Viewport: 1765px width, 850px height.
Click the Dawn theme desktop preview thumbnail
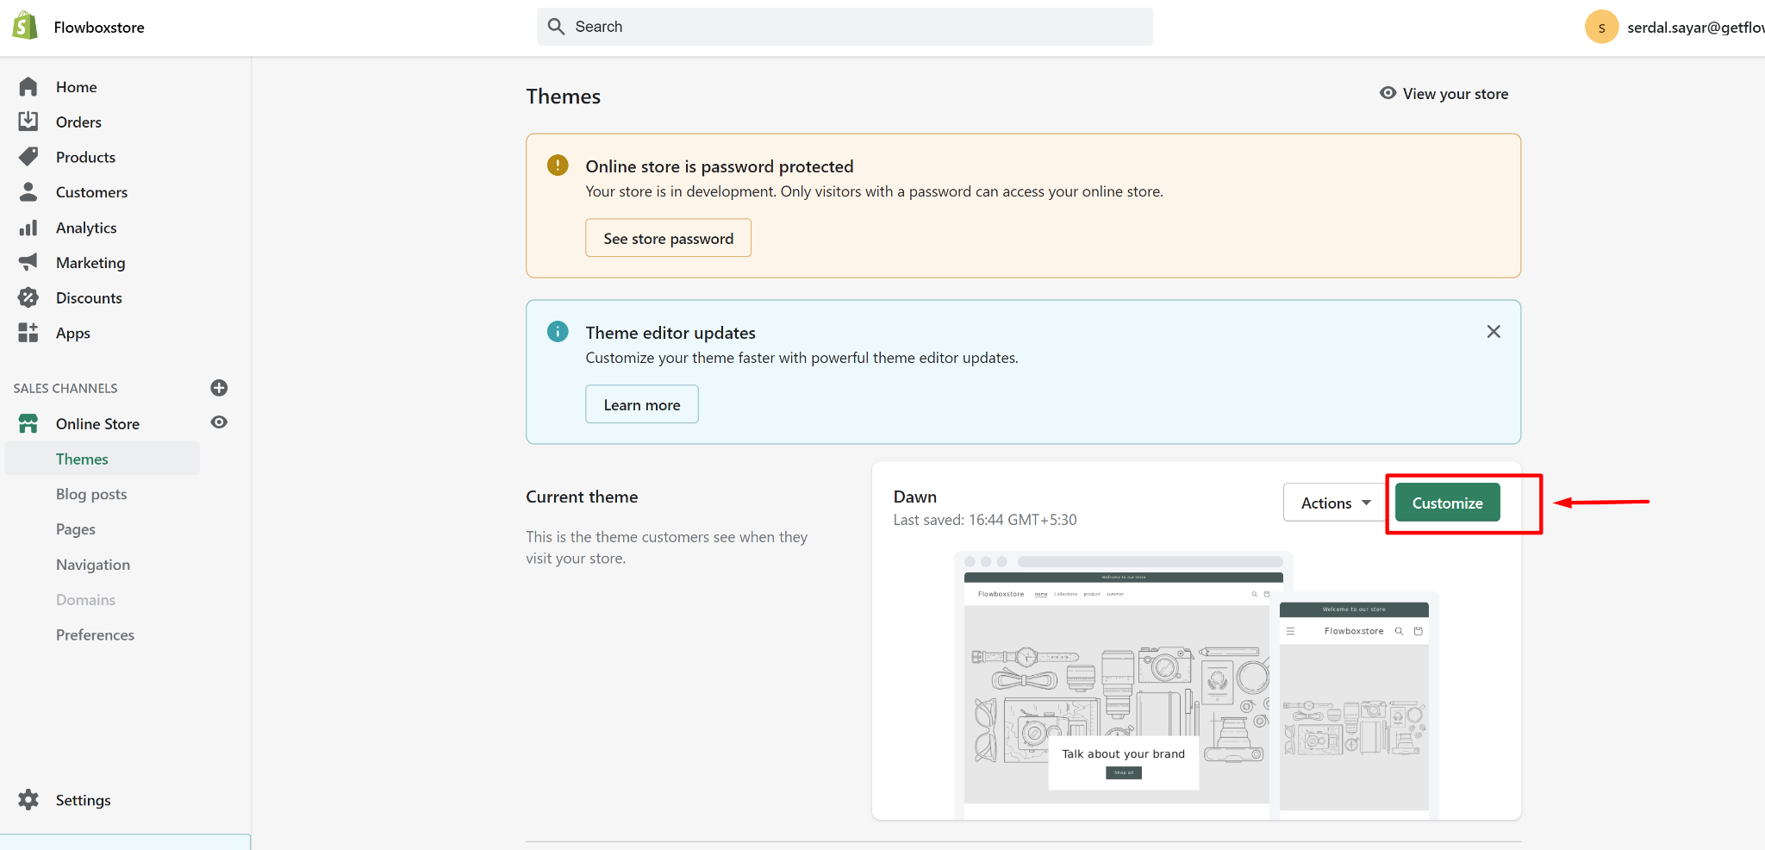coord(1117,690)
